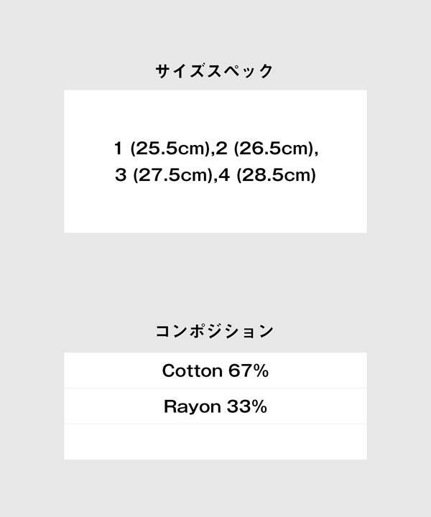Click 28.5cm measurement in size box

275,174
